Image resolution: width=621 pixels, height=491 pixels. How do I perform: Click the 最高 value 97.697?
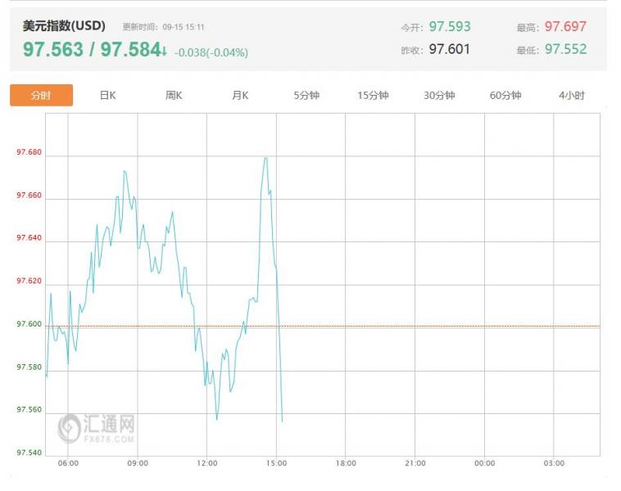565,27
